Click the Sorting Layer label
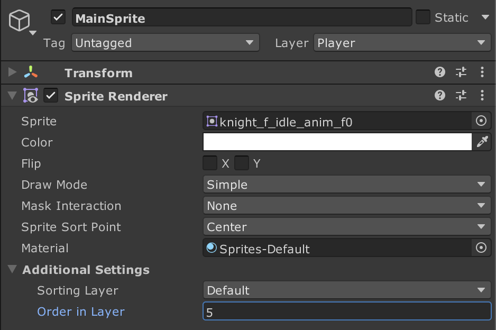This screenshot has height=330, width=496. 78,290
